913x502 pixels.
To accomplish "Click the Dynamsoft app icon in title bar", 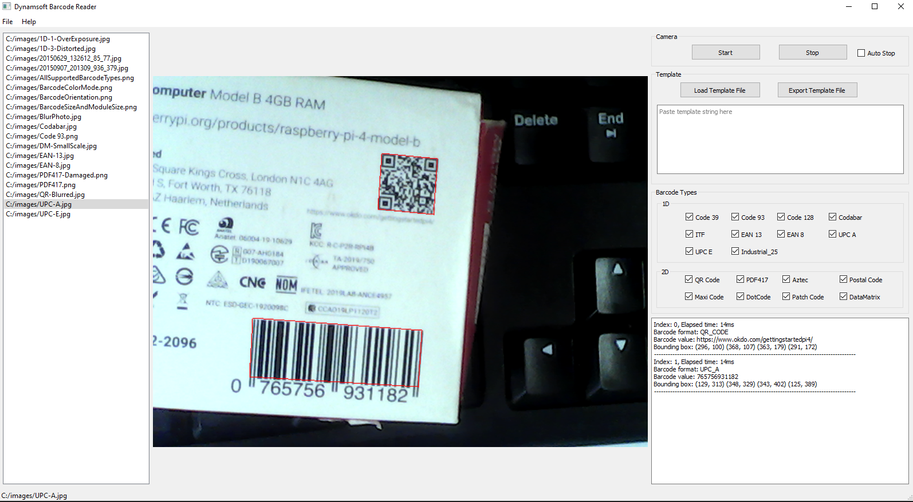I will click(7, 7).
